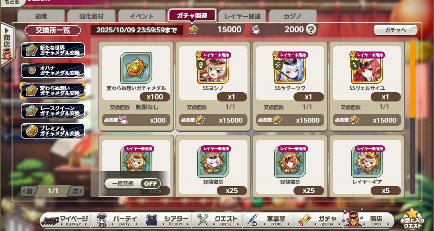Switch to the 強化素材 tab
This screenshot has height=231, width=434.
91,16
